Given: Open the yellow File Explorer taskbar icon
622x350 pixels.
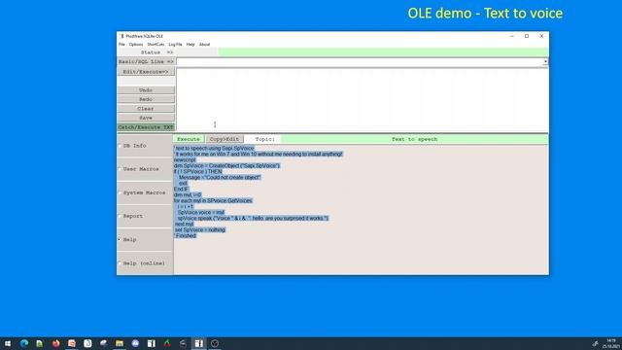Looking at the screenshot, I should pyautogui.click(x=120, y=343).
